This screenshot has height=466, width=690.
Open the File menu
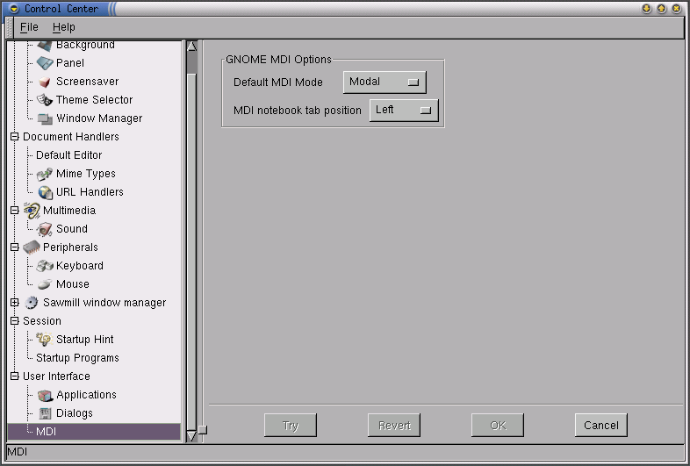coord(29,27)
